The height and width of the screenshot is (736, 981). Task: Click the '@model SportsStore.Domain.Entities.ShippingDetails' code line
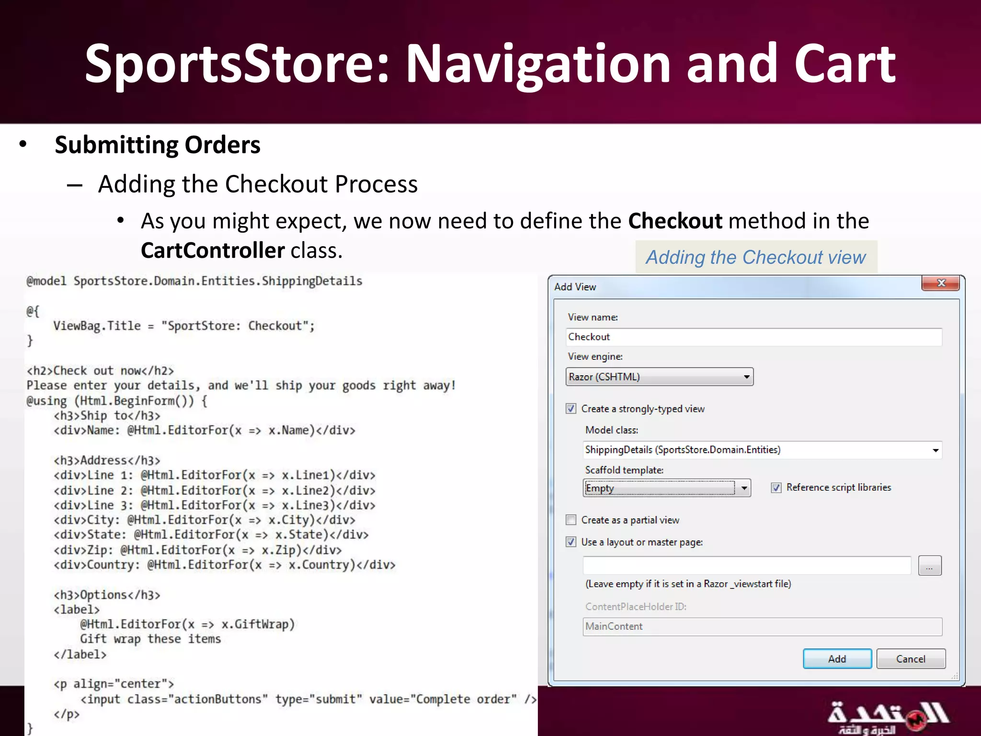(x=194, y=281)
